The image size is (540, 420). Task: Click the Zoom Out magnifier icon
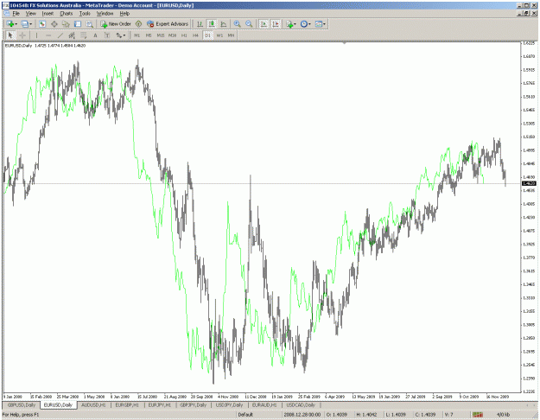click(x=249, y=24)
